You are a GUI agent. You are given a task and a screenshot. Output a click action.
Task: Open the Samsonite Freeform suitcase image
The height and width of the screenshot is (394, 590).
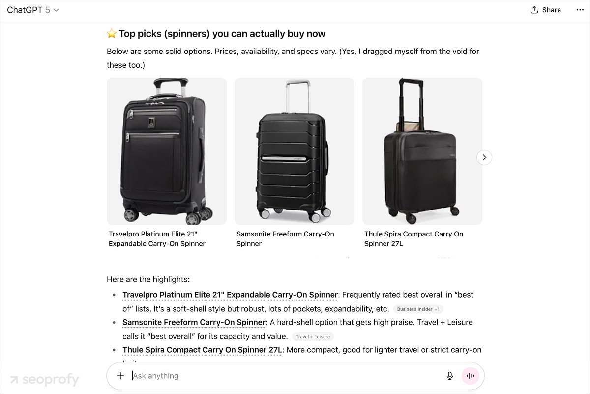pyautogui.click(x=294, y=151)
